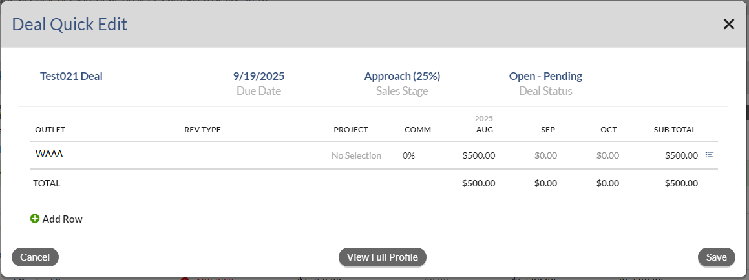This screenshot has width=749, height=280.
Task: Save the deal changes
Action: pos(716,257)
